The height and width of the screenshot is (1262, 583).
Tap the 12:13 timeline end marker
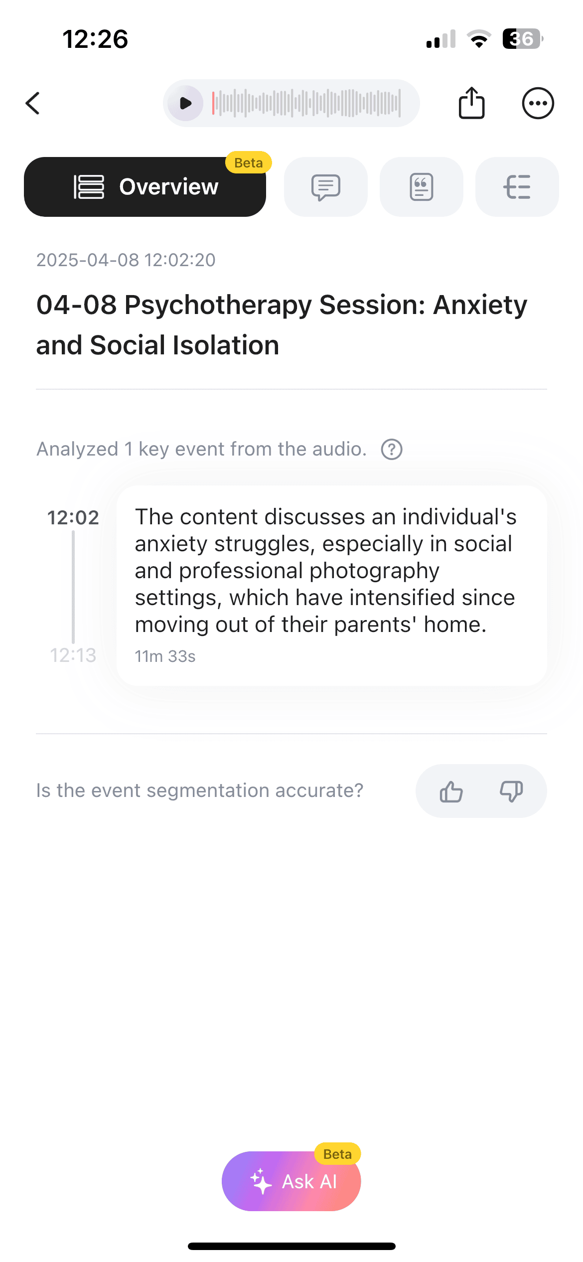[x=73, y=655]
